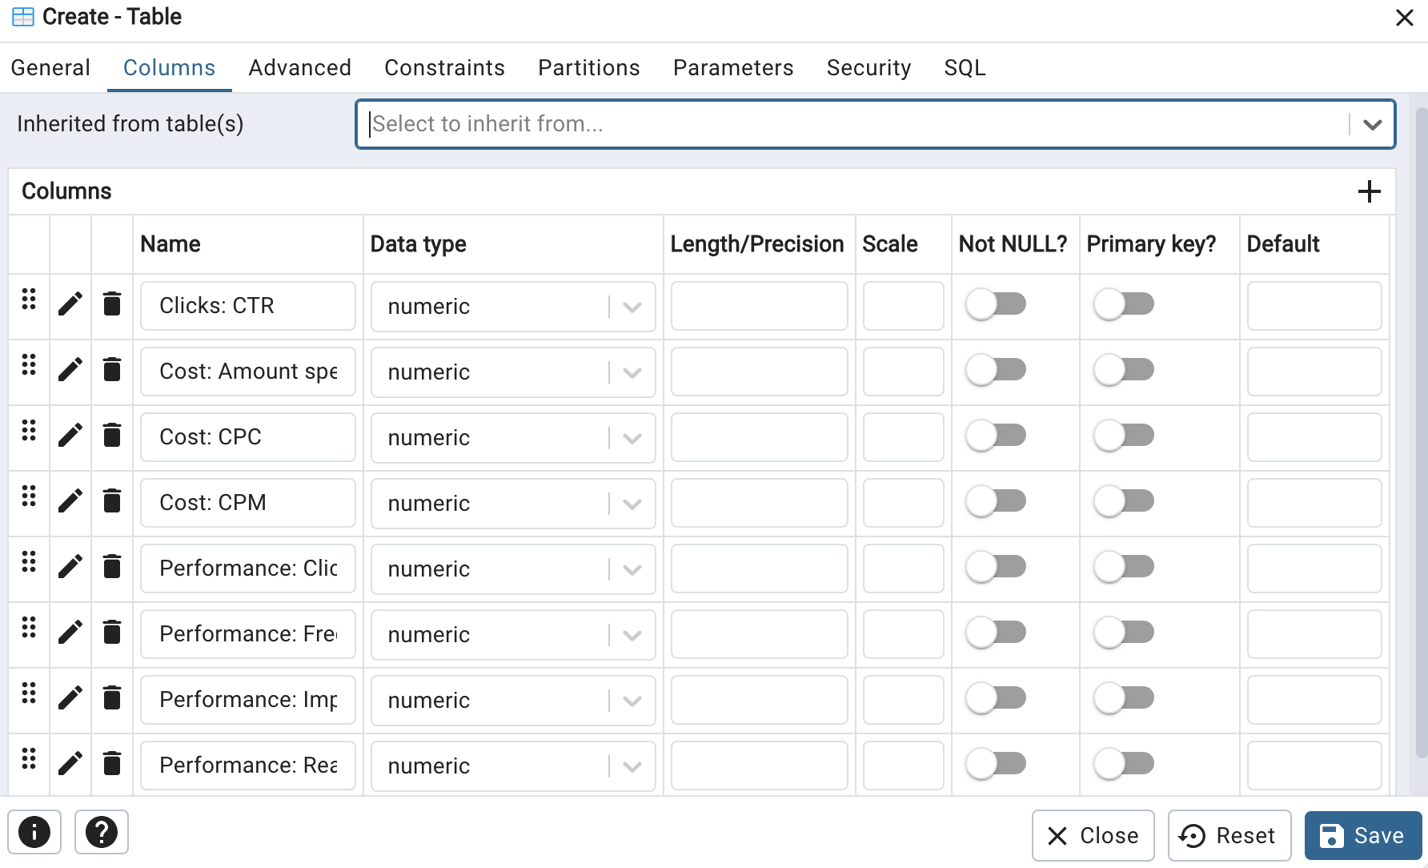Edit the Performance: Clic row pencil

[x=70, y=567]
